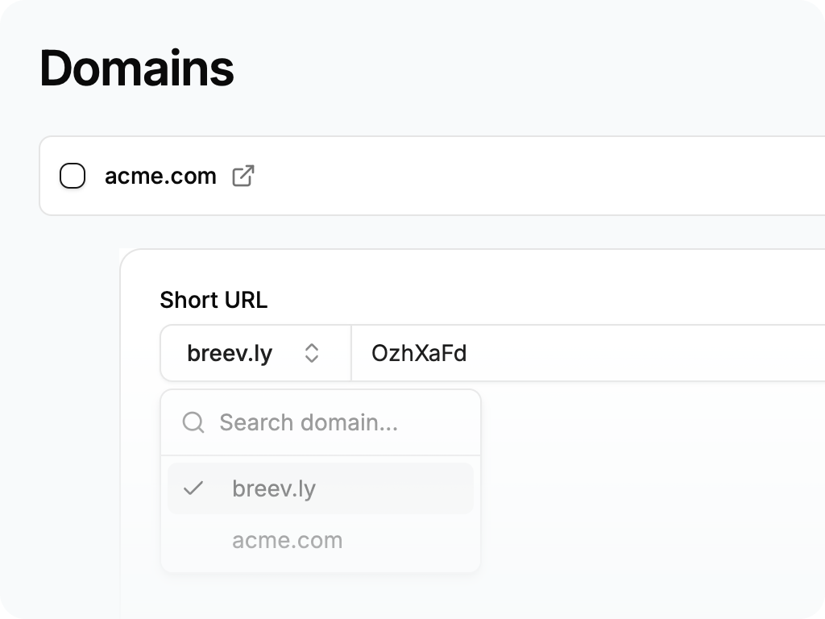Viewport: 825px width, 619px height.
Task: Click the Short URL field label
Action: [x=214, y=300]
